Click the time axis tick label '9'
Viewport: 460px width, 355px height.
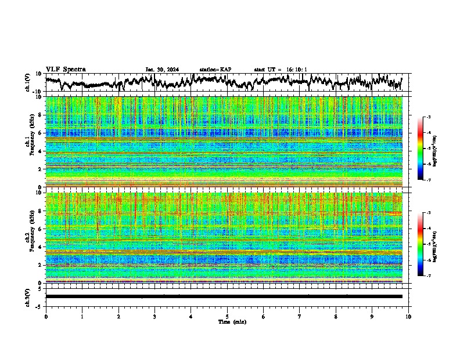pos(372,317)
